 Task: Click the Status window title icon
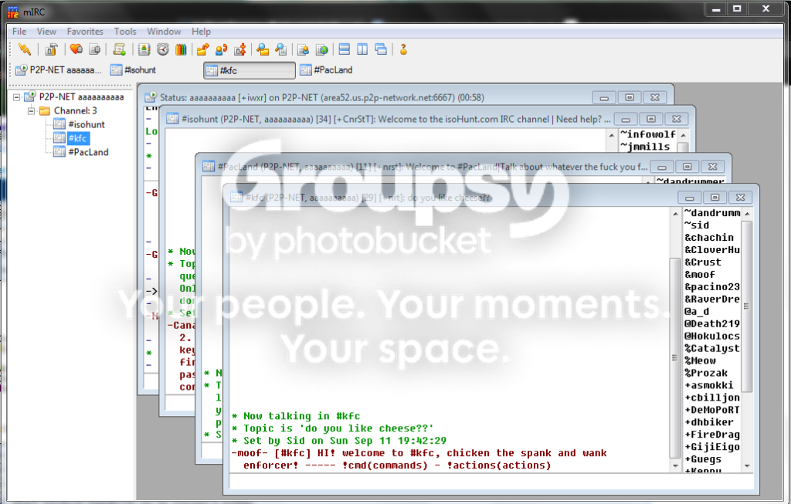coord(151,97)
